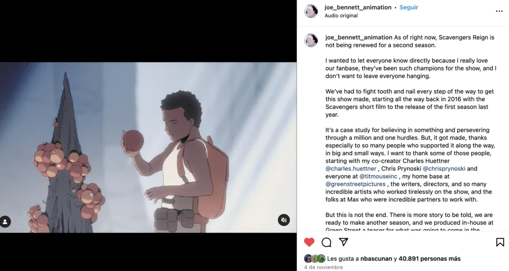Open header profile avatar picture
This screenshot has height=271, width=509.
[311, 11]
